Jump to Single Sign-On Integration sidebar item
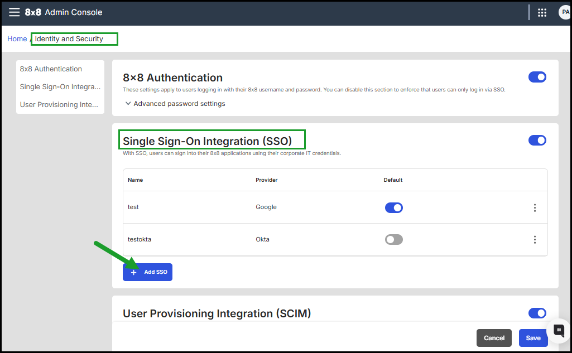This screenshot has height=353, width=572. (x=60, y=87)
